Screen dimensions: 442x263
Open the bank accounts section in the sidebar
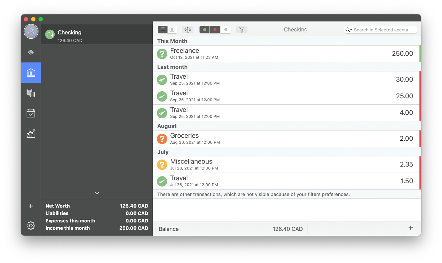tap(31, 73)
